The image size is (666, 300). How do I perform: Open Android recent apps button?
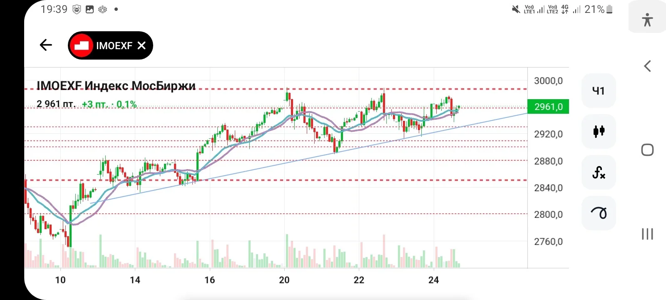(x=647, y=234)
